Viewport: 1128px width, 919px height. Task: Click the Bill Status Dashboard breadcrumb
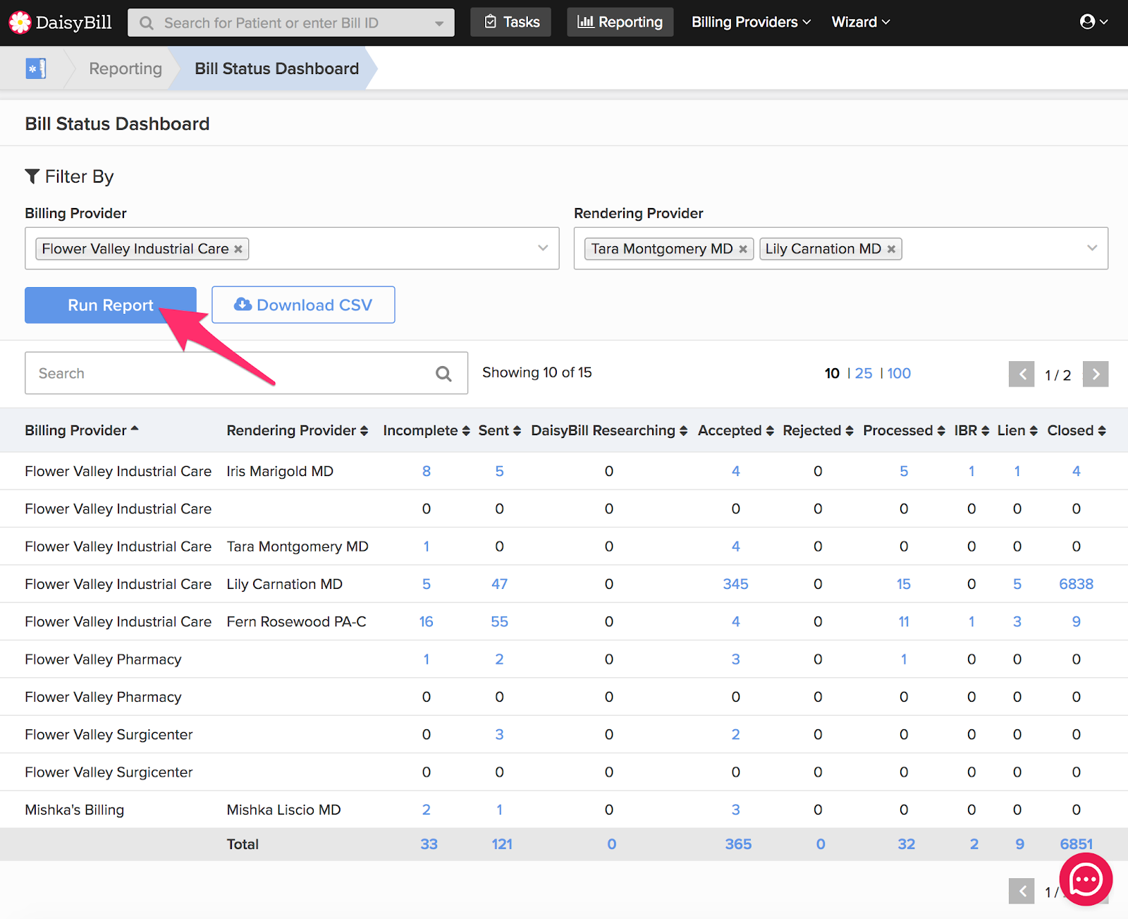pos(276,68)
